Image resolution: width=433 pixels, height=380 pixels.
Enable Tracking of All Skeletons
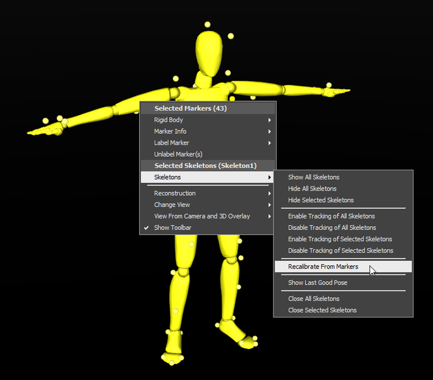click(331, 217)
